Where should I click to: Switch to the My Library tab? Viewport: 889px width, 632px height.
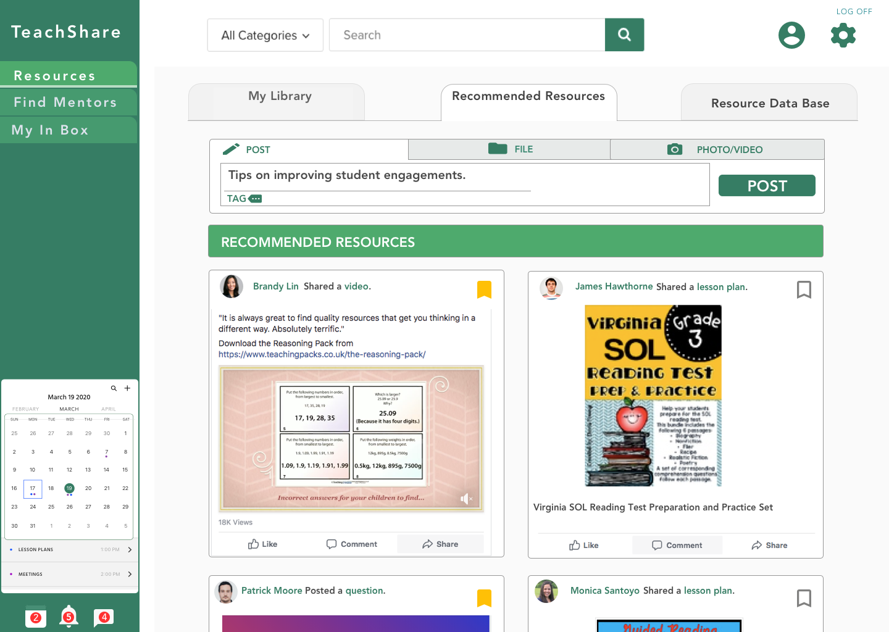[x=280, y=96]
